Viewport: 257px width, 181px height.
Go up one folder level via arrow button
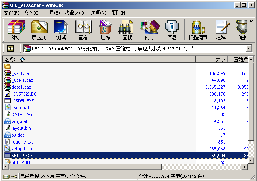[x=10, y=48]
